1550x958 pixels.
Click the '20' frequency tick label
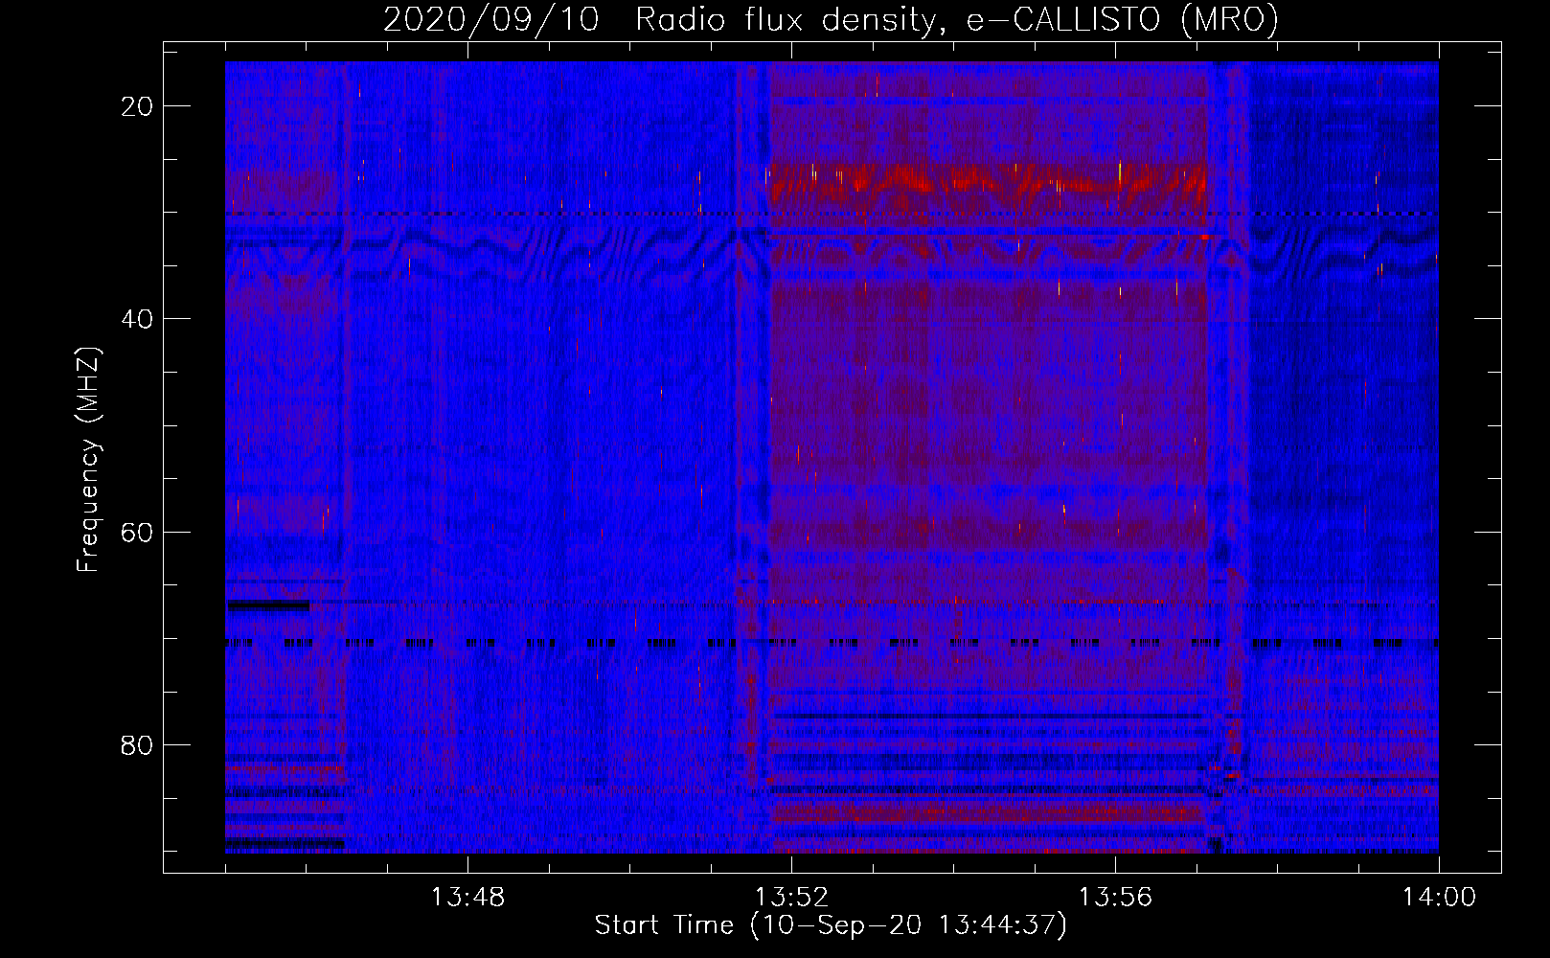pos(138,106)
